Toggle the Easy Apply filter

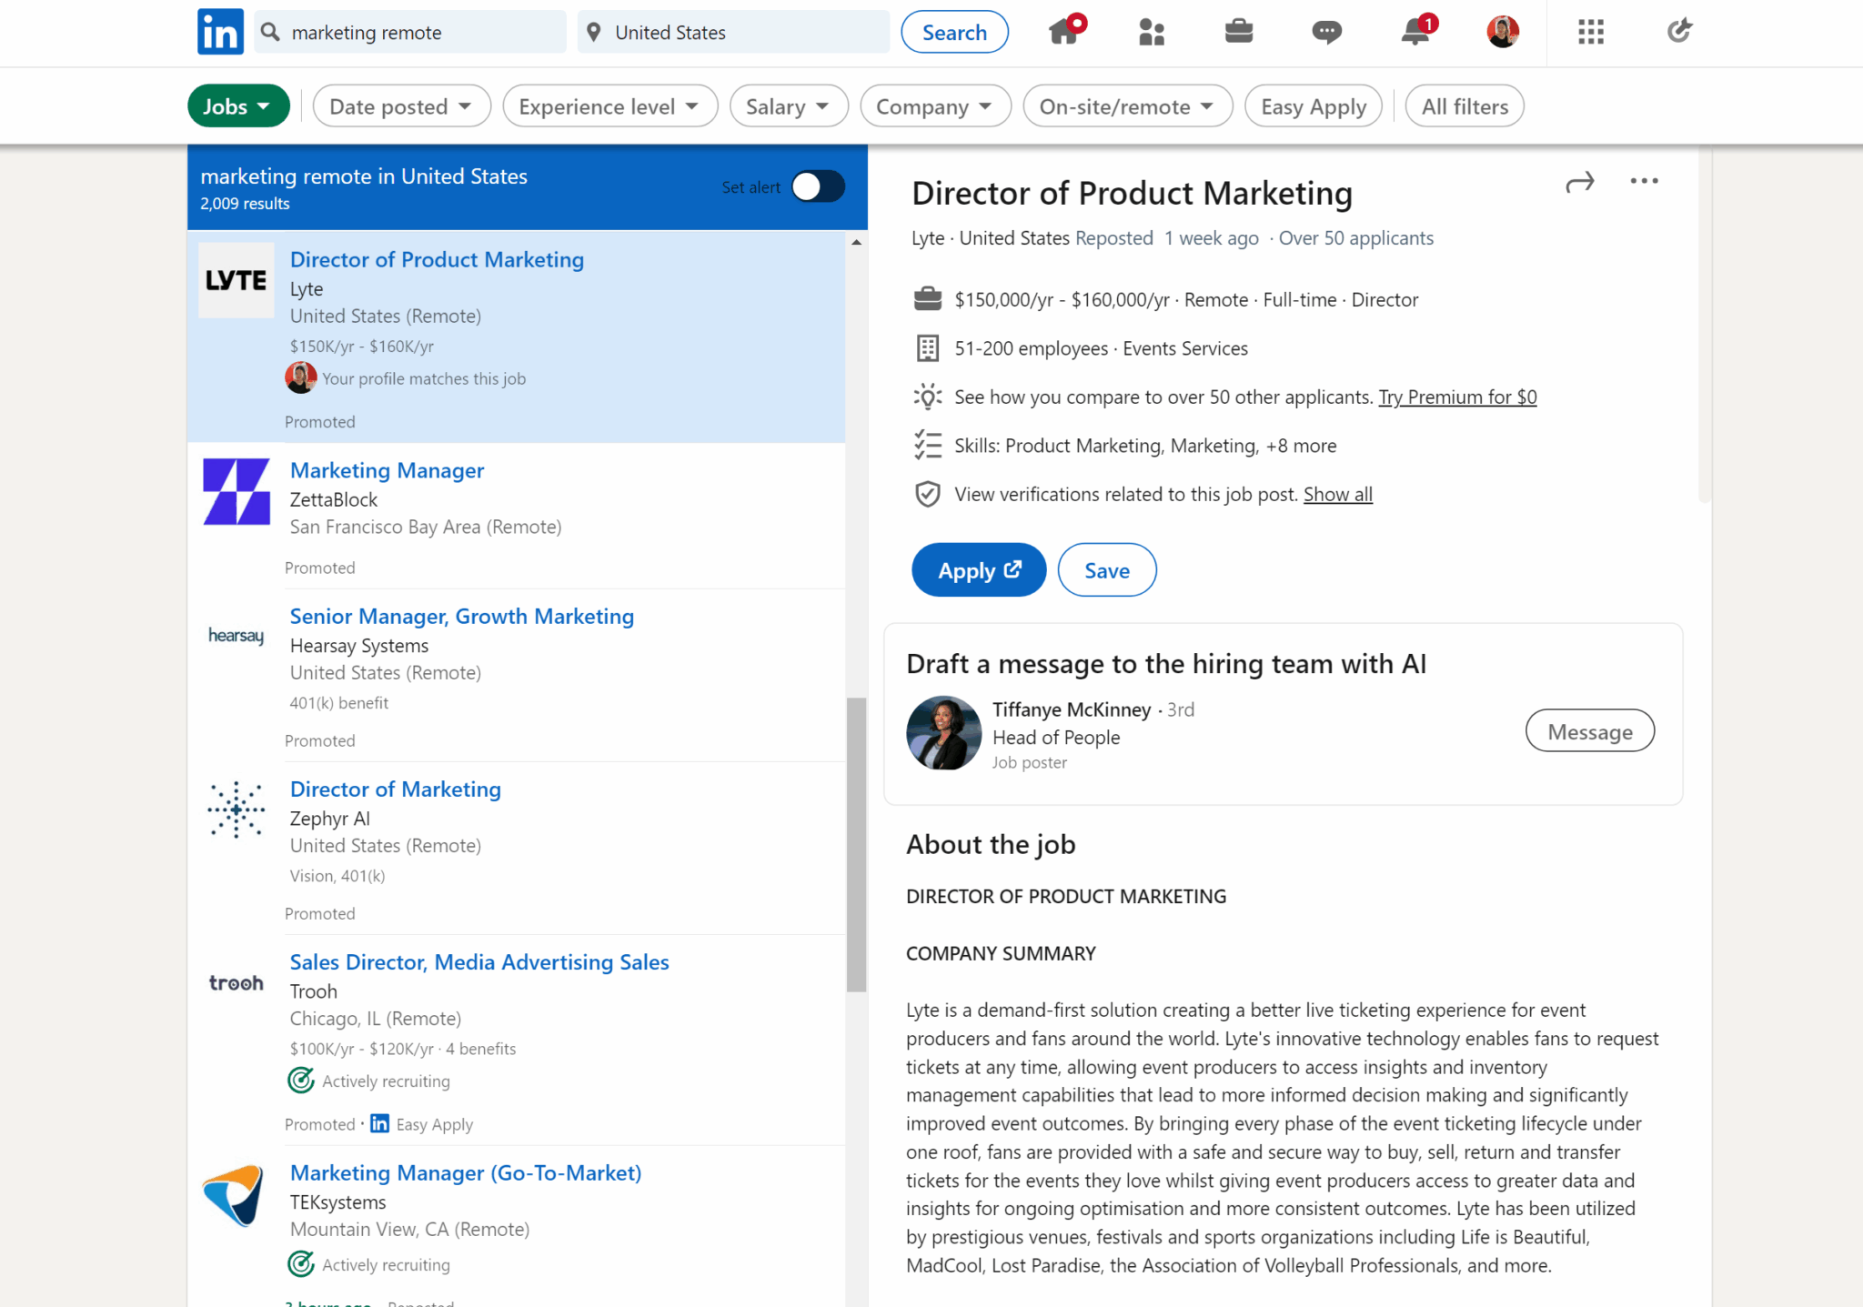point(1314,106)
